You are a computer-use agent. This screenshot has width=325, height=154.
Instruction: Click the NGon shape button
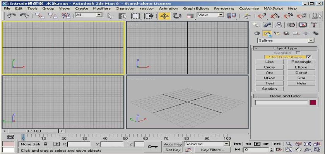click(x=269, y=78)
